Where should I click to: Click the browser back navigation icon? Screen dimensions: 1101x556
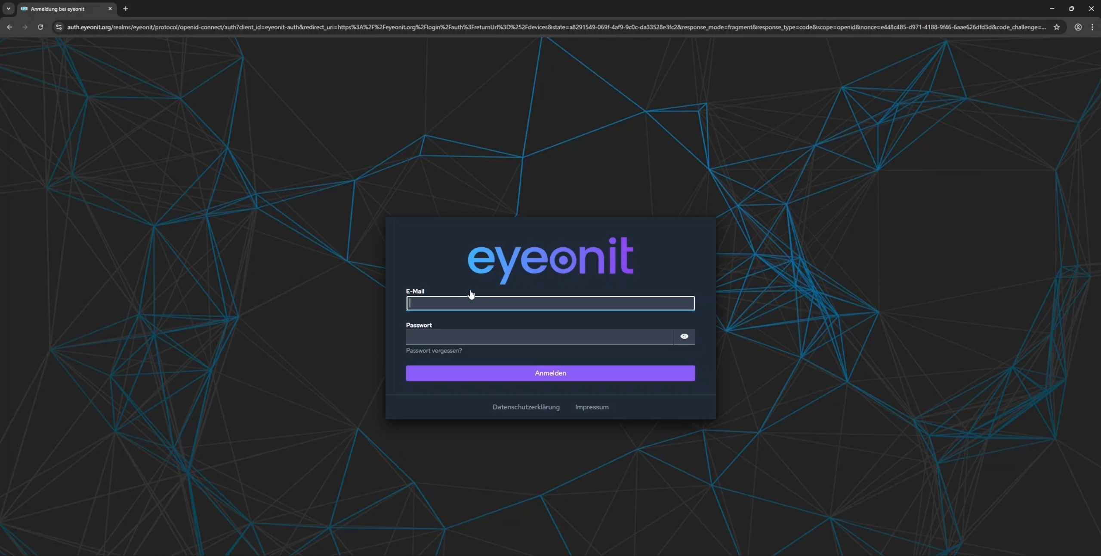coord(9,27)
